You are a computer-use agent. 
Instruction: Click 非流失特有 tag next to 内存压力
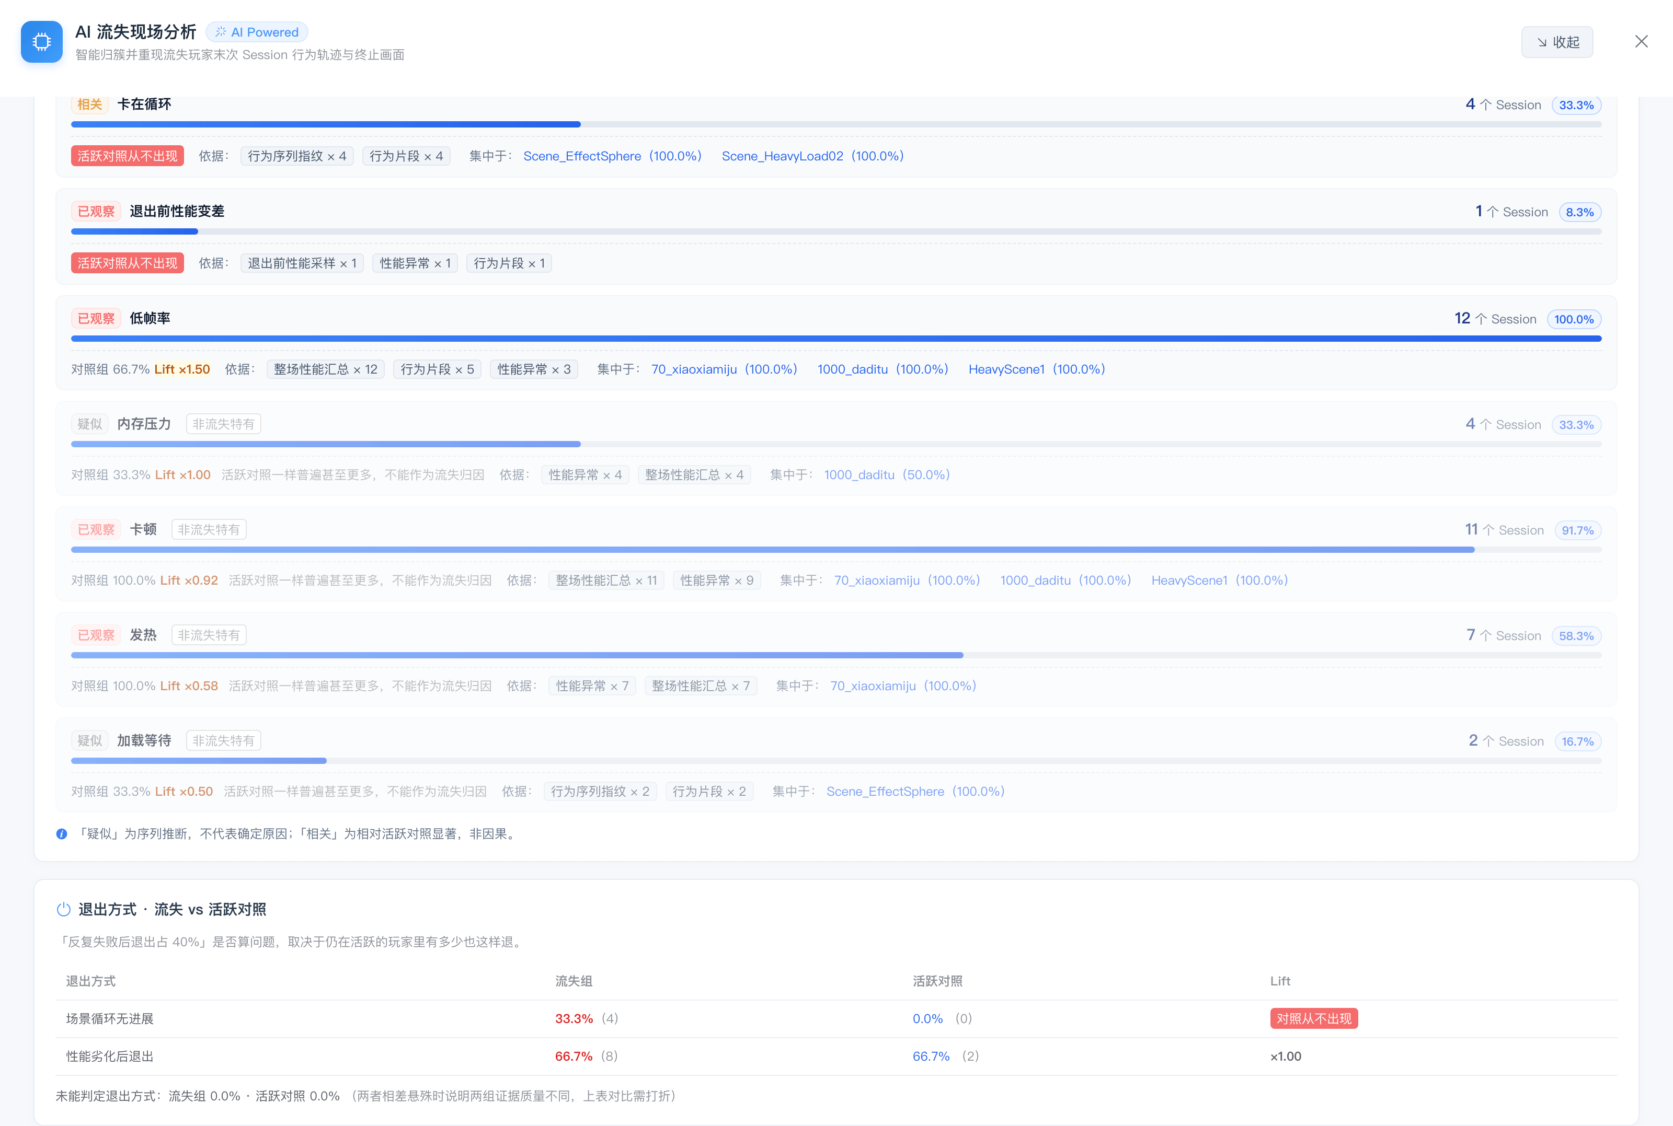point(223,424)
